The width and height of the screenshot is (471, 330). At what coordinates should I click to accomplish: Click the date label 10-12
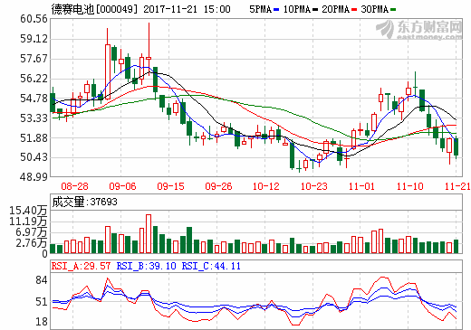tap(266, 186)
